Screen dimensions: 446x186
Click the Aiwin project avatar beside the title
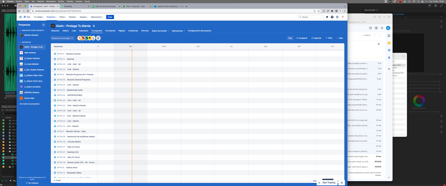(53, 26)
